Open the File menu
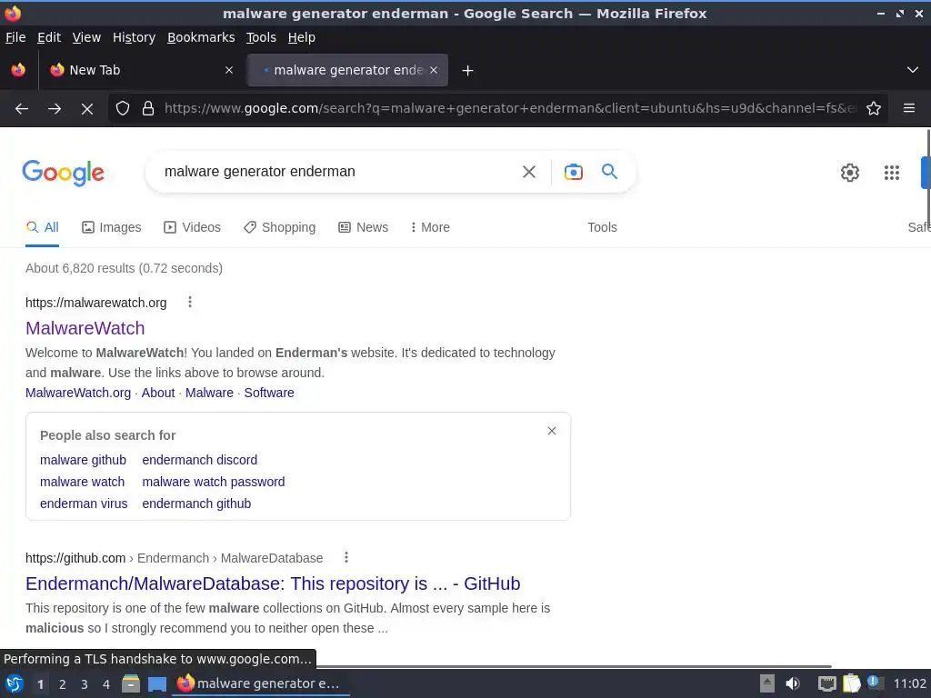This screenshot has height=698, width=931. point(15,37)
